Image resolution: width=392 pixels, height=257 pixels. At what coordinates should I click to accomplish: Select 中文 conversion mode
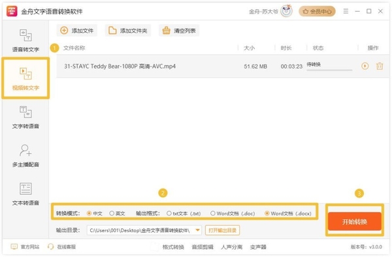pyautogui.click(x=94, y=213)
